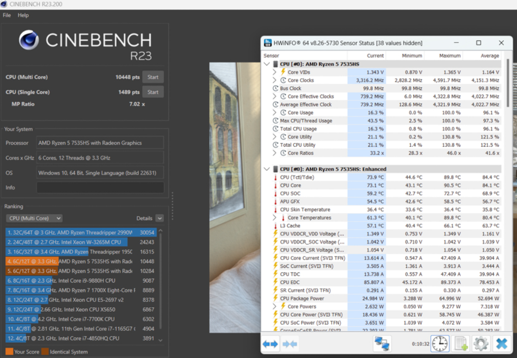This screenshot has height=358, width=517.
Task: Click the Info text field
Action: [100, 188]
